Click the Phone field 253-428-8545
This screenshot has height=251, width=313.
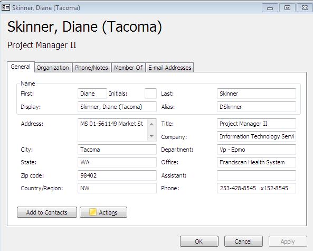257,188
